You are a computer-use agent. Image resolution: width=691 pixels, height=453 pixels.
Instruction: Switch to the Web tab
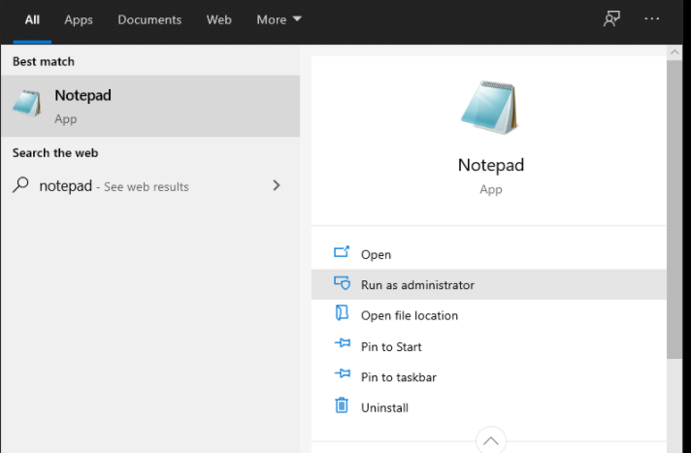(219, 19)
